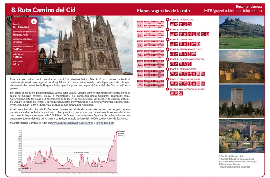270x178 pixels.
Task: Click the Castillo de Peñaranda de Duero tower photo
Action: 242,101
